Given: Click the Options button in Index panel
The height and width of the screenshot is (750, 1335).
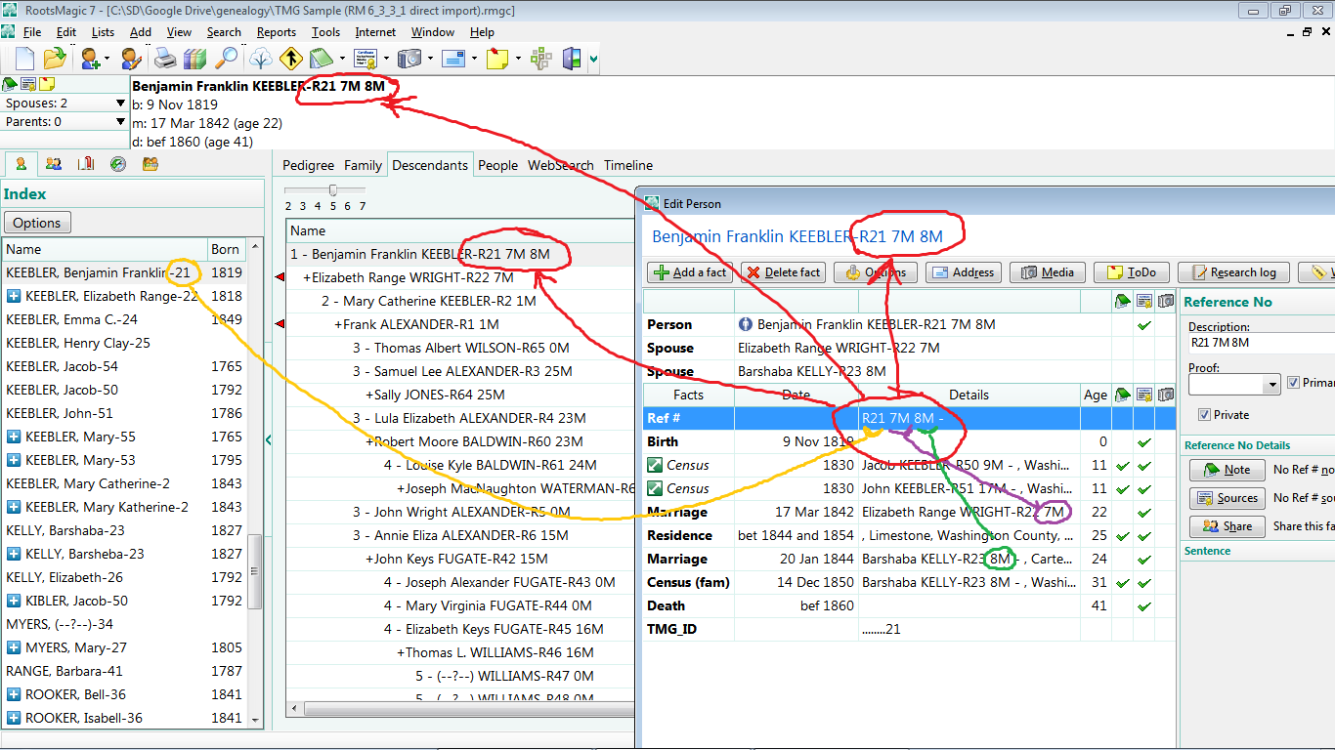Looking at the screenshot, I should point(37,223).
